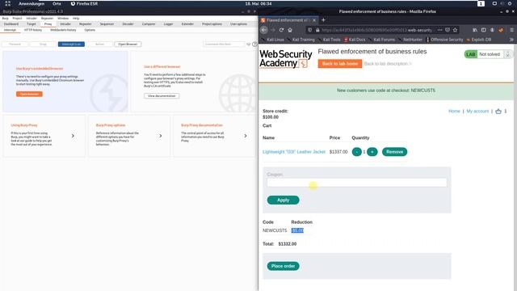Switch to the Dashboard tab in Burp
Screen dimensions: 517x291
click(11, 24)
